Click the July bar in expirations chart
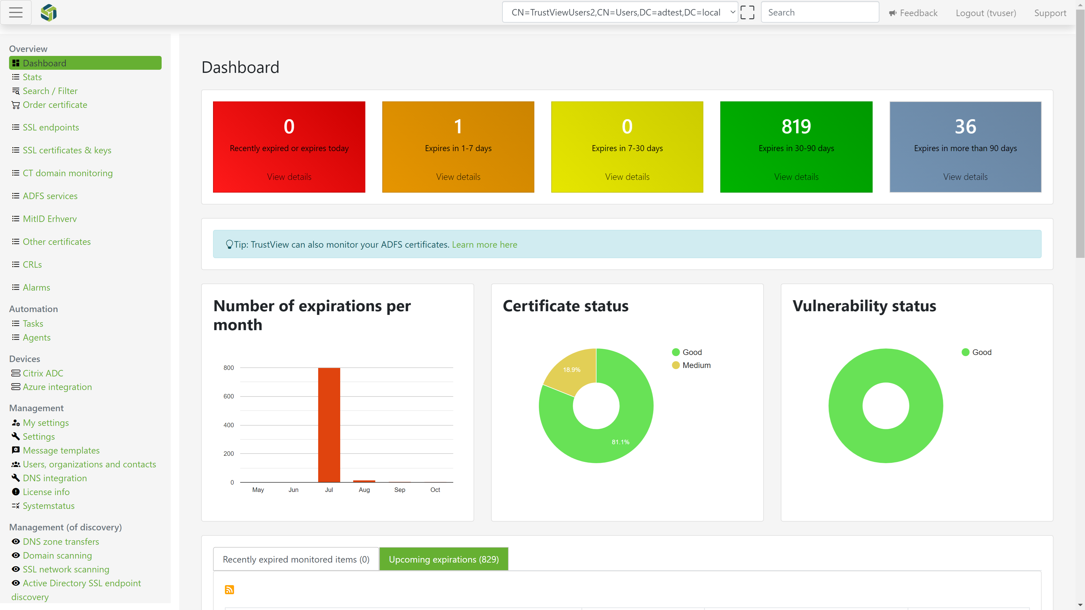The height and width of the screenshot is (610, 1085). pos(329,425)
